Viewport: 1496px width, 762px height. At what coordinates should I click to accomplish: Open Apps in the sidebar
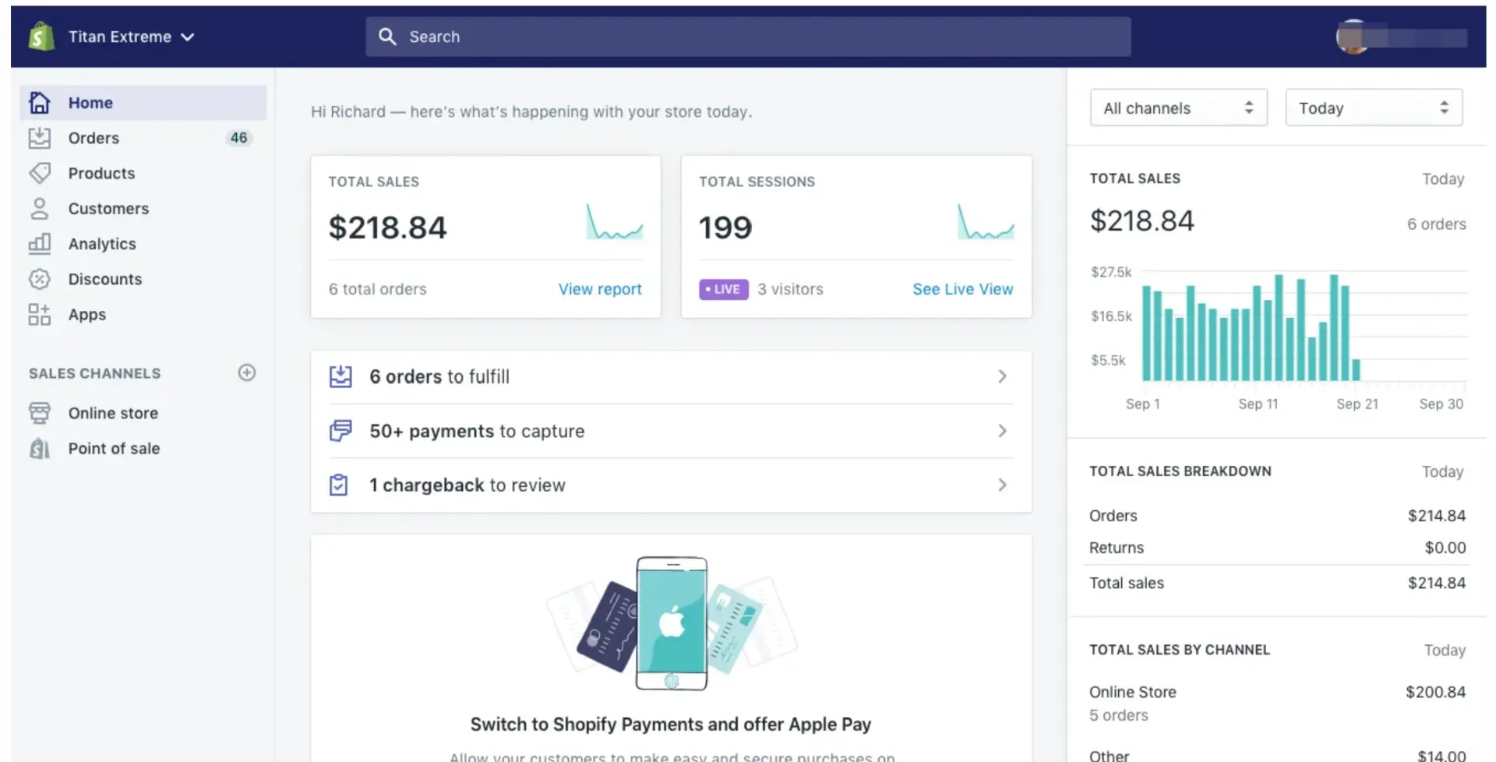pos(87,315)
